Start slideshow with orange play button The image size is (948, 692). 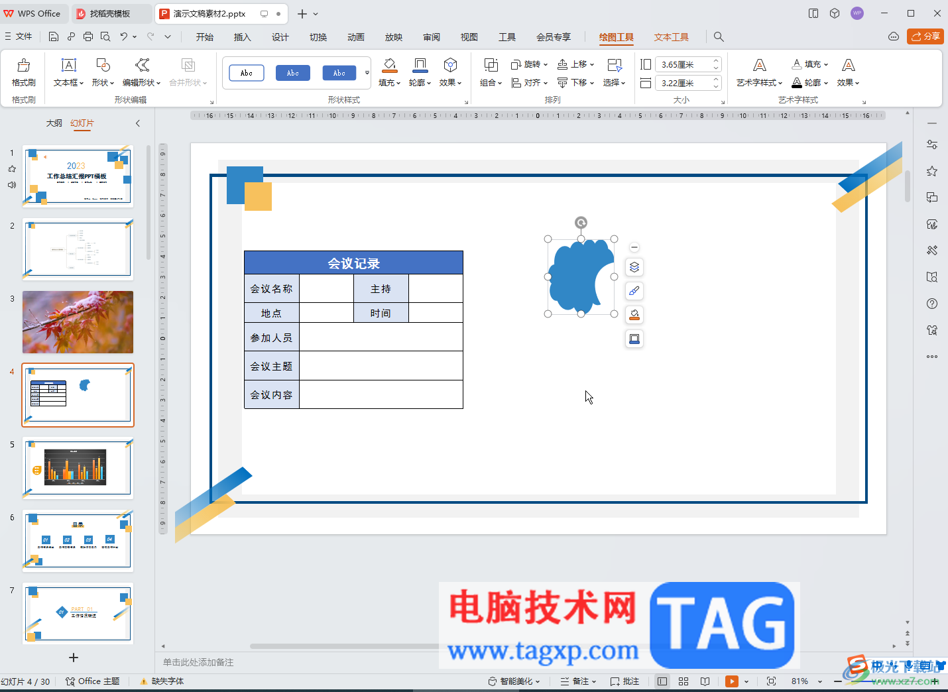point(732,681)
